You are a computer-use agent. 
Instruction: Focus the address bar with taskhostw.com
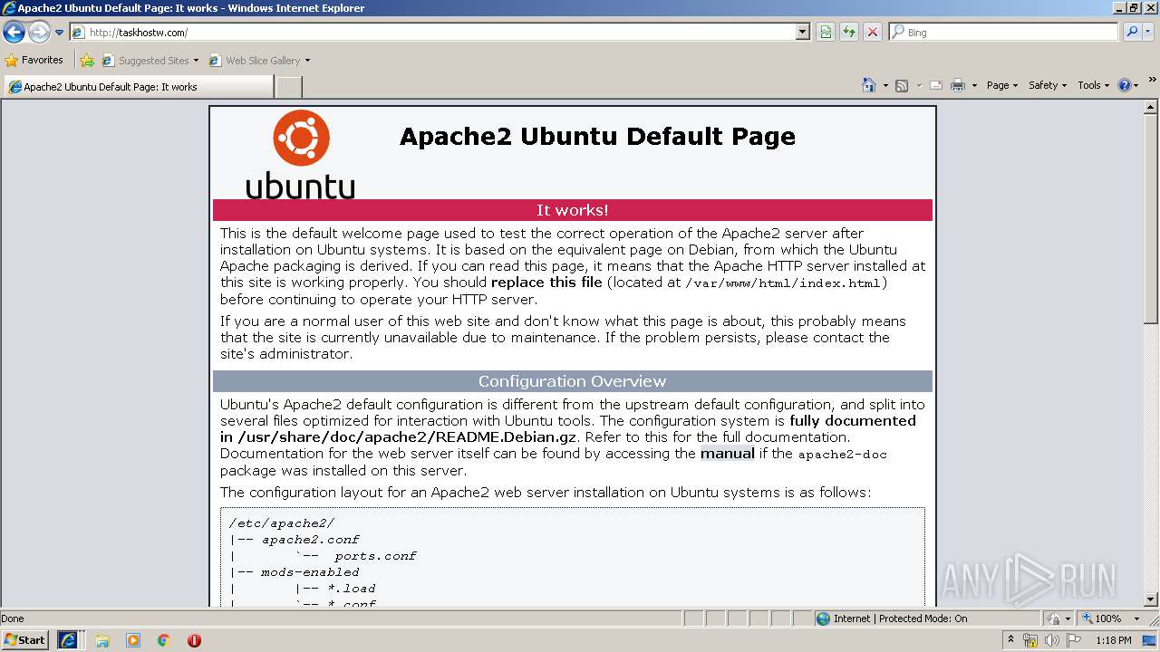click(433, 33)
